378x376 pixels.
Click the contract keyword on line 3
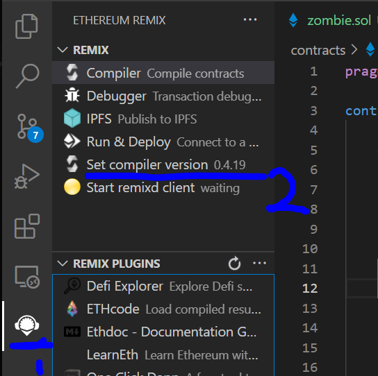coord(361,111)
